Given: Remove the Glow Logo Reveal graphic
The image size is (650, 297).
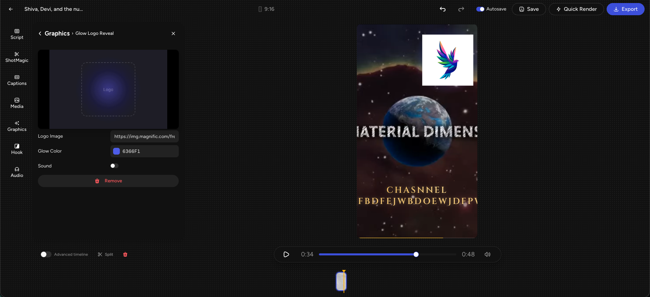Looking at the screenshot, I should (x=108, y=181).
